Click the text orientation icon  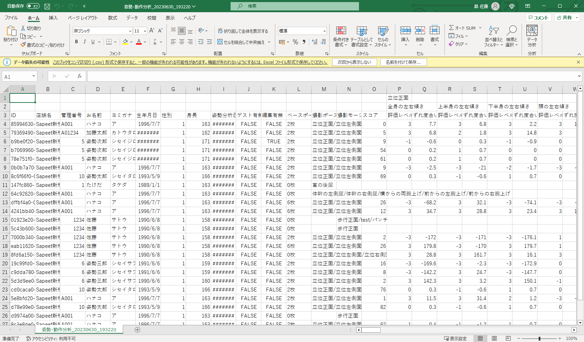tap(201, 31)
